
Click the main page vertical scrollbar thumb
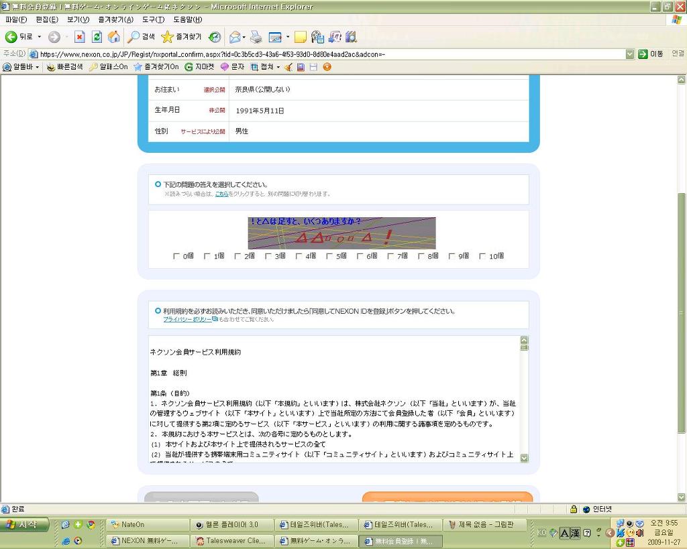(x=682, y=312)
